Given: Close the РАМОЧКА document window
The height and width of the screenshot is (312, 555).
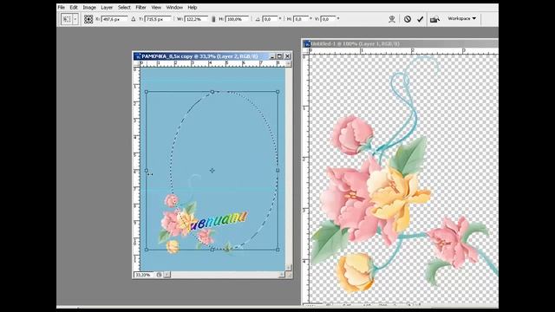Looking at the screenshot, I should [287, 56].
